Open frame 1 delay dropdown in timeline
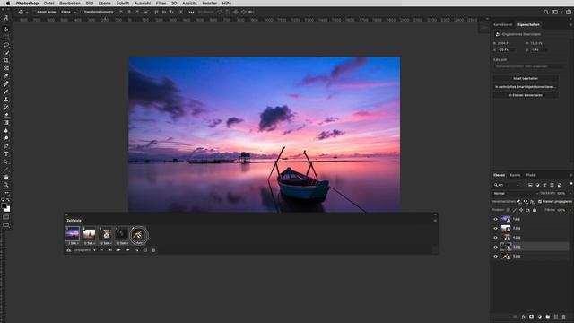Viewport: 574px width, 323px height. 74,243
